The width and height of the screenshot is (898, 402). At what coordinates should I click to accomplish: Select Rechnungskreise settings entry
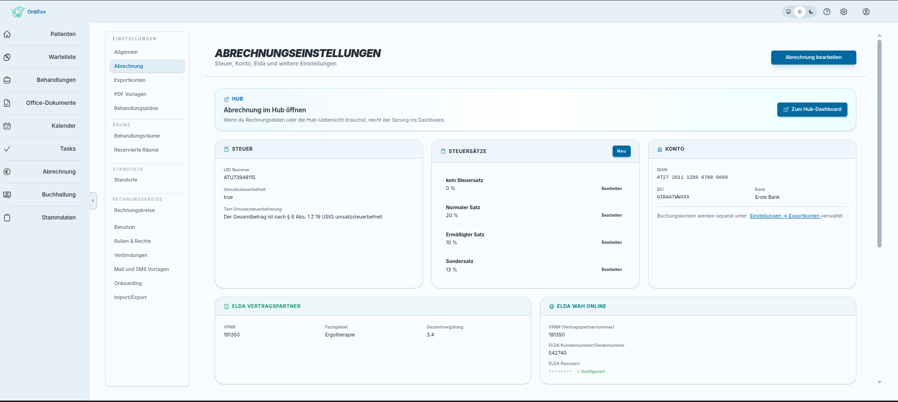pyautogui.click(x=147, y=210)
